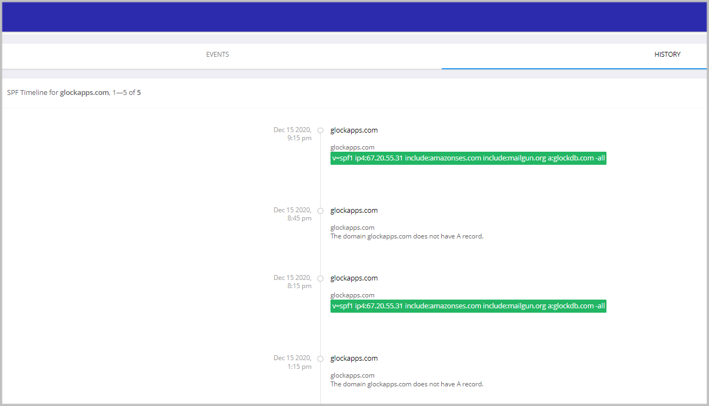
Task: Select the green SPF record in the 9:15 pm entry
Action: [468, 158]
